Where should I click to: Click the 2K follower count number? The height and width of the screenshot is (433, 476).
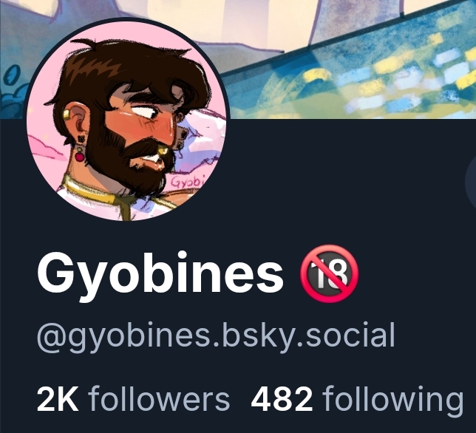[58, 398]
